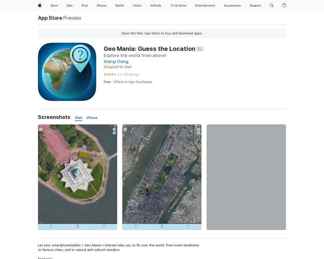Click the Geo Mania app icon
Image resolution: width=324 pixels, height=259 pixels.
(x=67, y=72)
